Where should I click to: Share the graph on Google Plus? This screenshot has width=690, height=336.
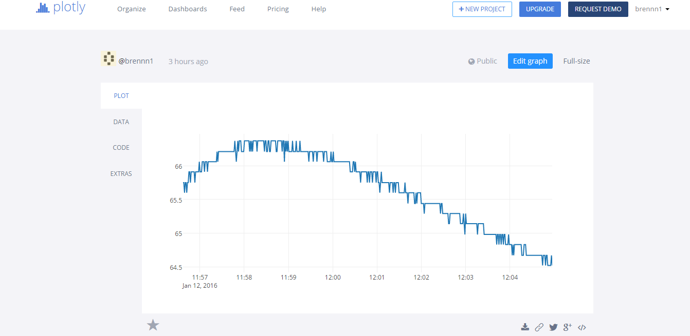click(x=567, y=327)
